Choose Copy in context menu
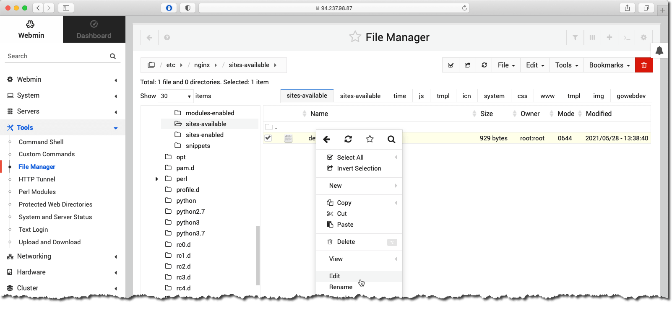672x313 pixels. [359, 203]
